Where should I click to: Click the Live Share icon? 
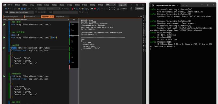tap(118, 9)
